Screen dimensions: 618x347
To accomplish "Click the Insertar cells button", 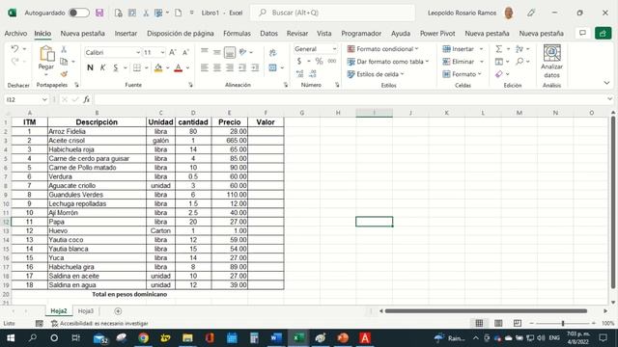I will tap(458, 49).
